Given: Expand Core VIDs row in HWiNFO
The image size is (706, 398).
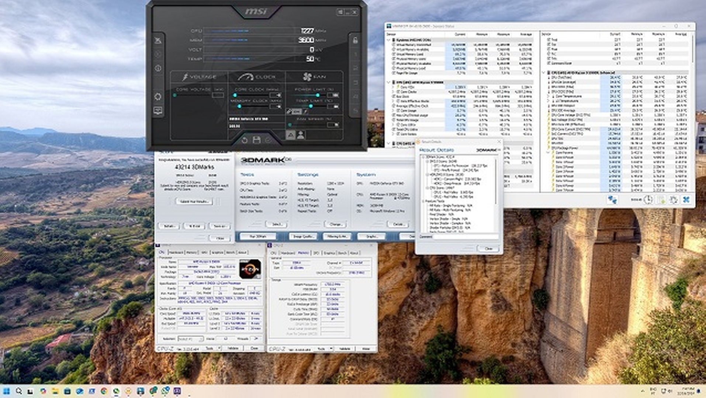Looking at the screenshot, I should coord(394,87).
